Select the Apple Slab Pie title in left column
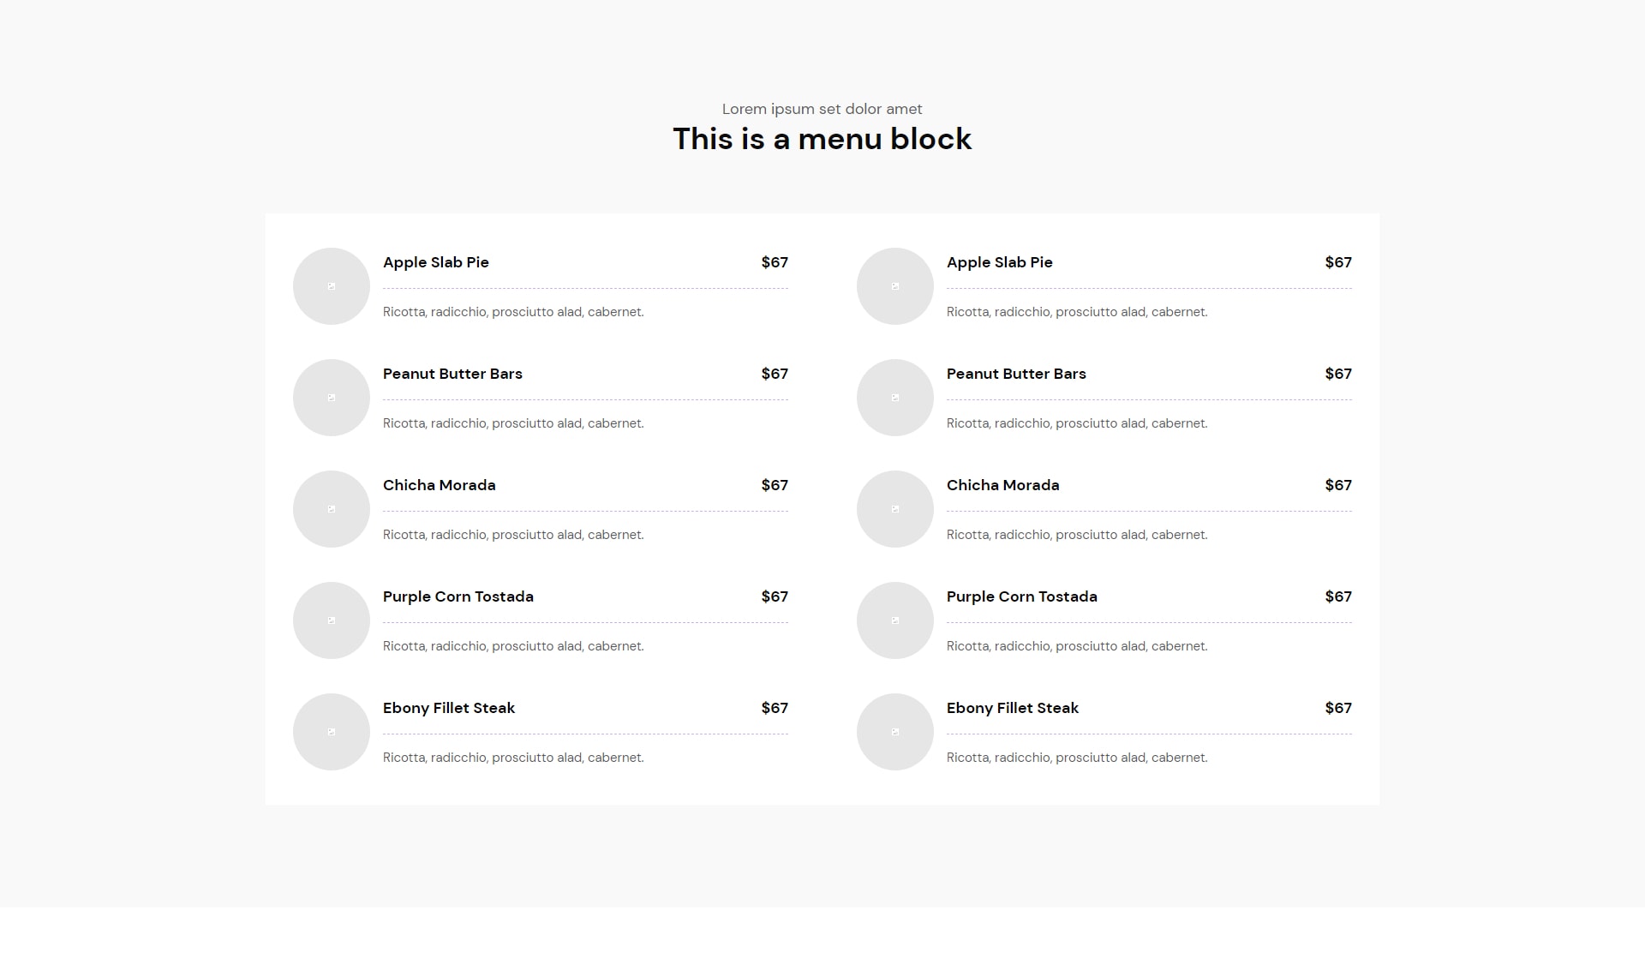The height and width of the screenshot is (977, 1645). point(436,262)
